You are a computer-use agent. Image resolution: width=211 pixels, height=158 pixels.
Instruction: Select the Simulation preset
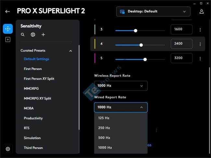[32, 138]
